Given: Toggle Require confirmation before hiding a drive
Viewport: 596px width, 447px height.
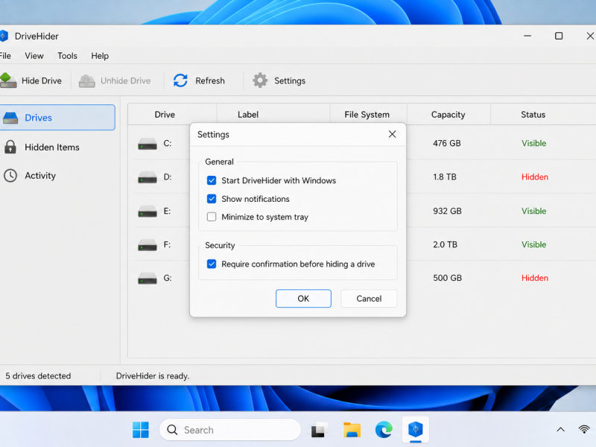Looking at the screenshot, I should (212, 264).
